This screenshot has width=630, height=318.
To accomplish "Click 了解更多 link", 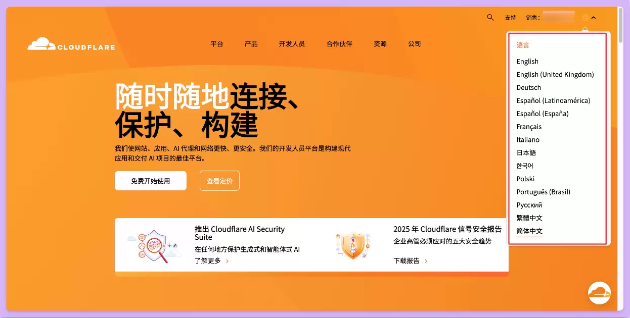I will [x=208, y=261].
